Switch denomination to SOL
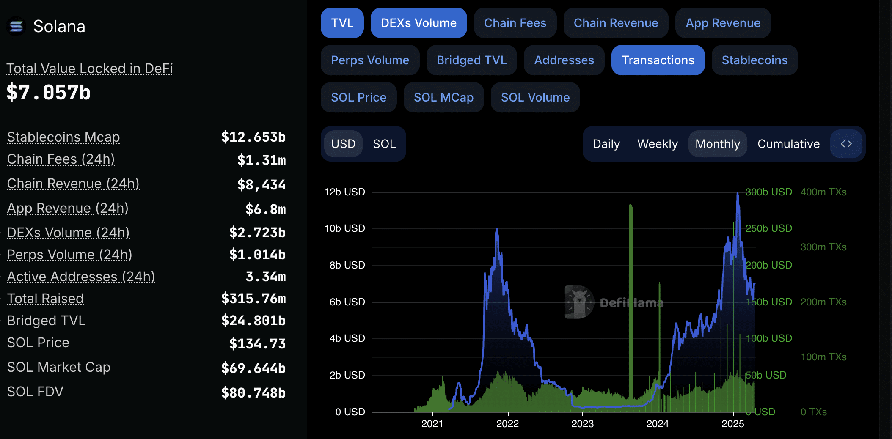The height and width of the screenshot is (439, 892). (x=384, y=144)
